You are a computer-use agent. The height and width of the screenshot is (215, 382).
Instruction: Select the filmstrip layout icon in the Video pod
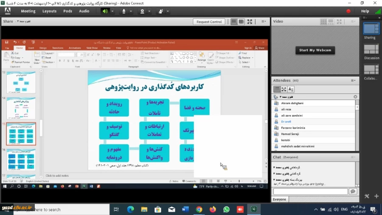tap(331, 22)
